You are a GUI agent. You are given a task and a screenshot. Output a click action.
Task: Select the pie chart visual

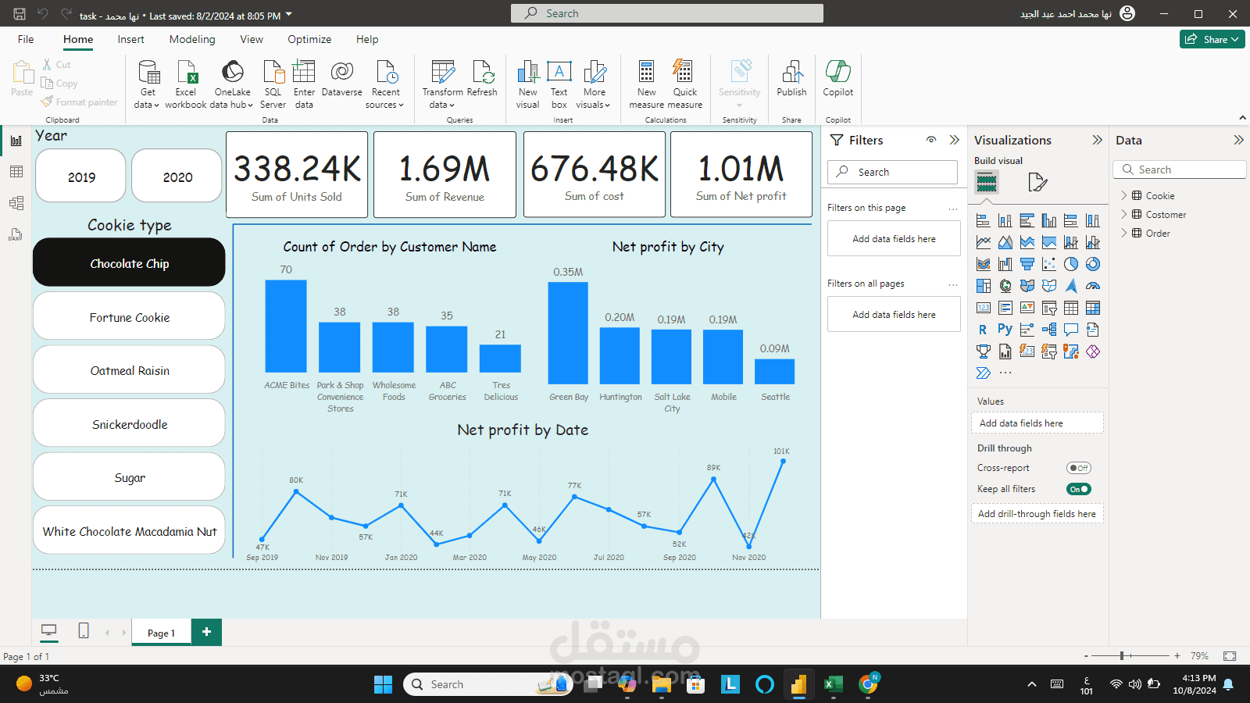pyautogui.click(x=1071, y=264)
